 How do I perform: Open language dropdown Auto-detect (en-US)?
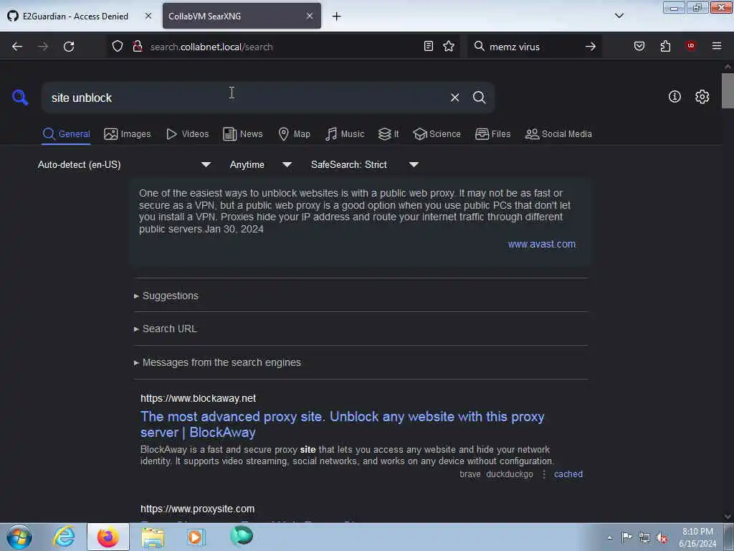[124, 164]
